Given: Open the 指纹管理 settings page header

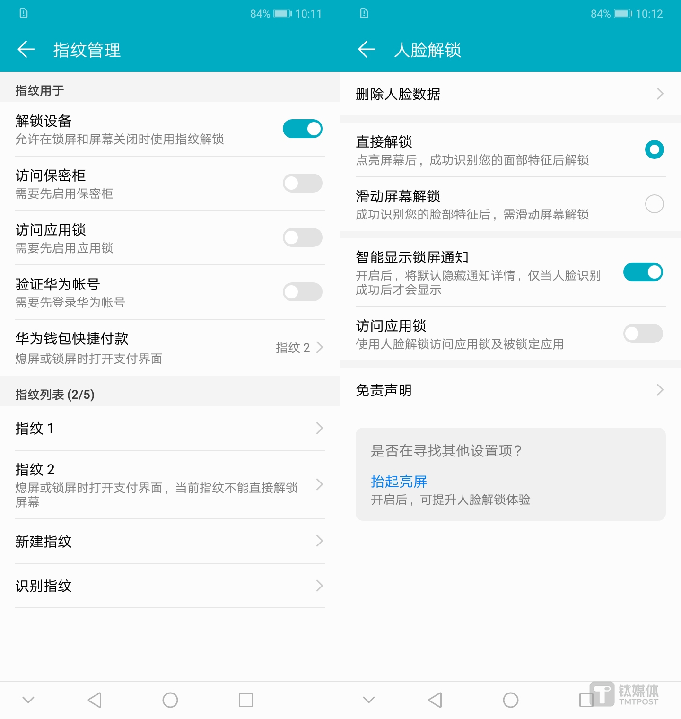Looking at the screenshot, I should (87, 50).
